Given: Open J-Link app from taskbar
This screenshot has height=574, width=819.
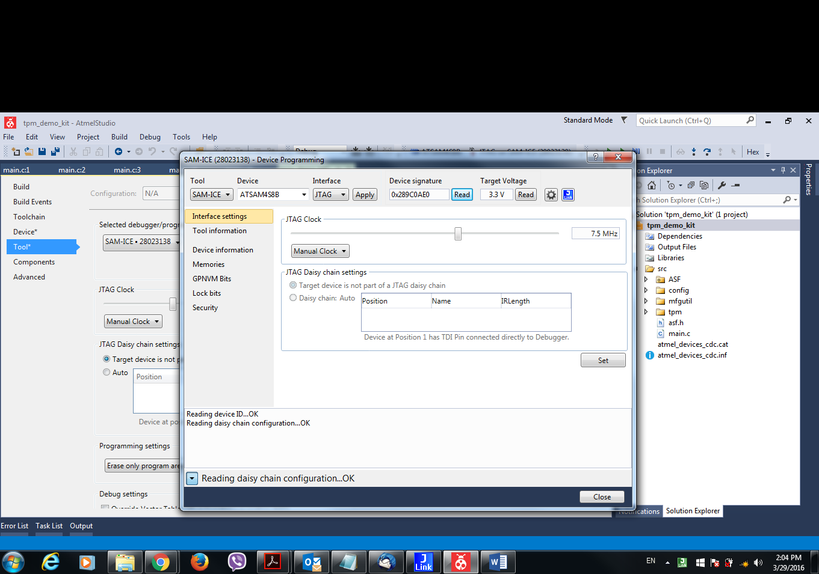Looking at the screenshot, I should click(x=424, y=562).
